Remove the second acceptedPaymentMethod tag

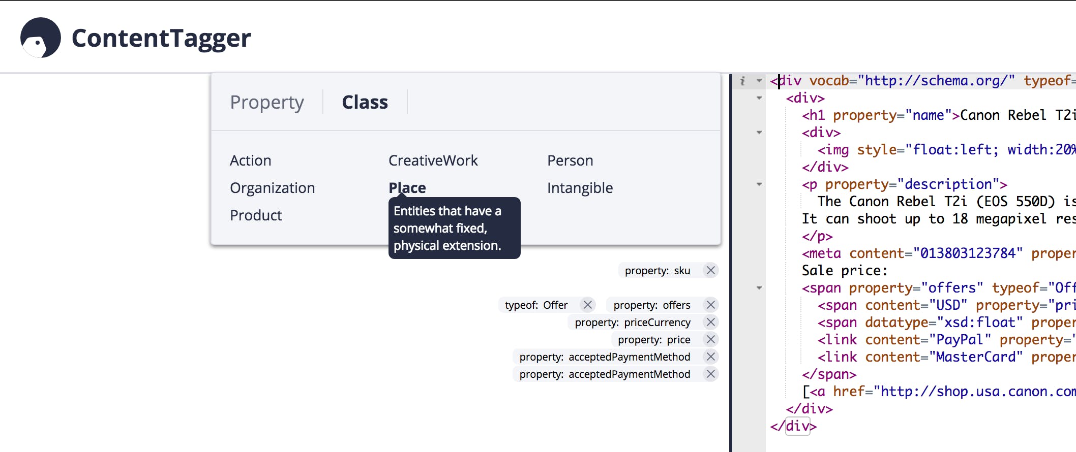pyautogui.click(x=711, y=374)
